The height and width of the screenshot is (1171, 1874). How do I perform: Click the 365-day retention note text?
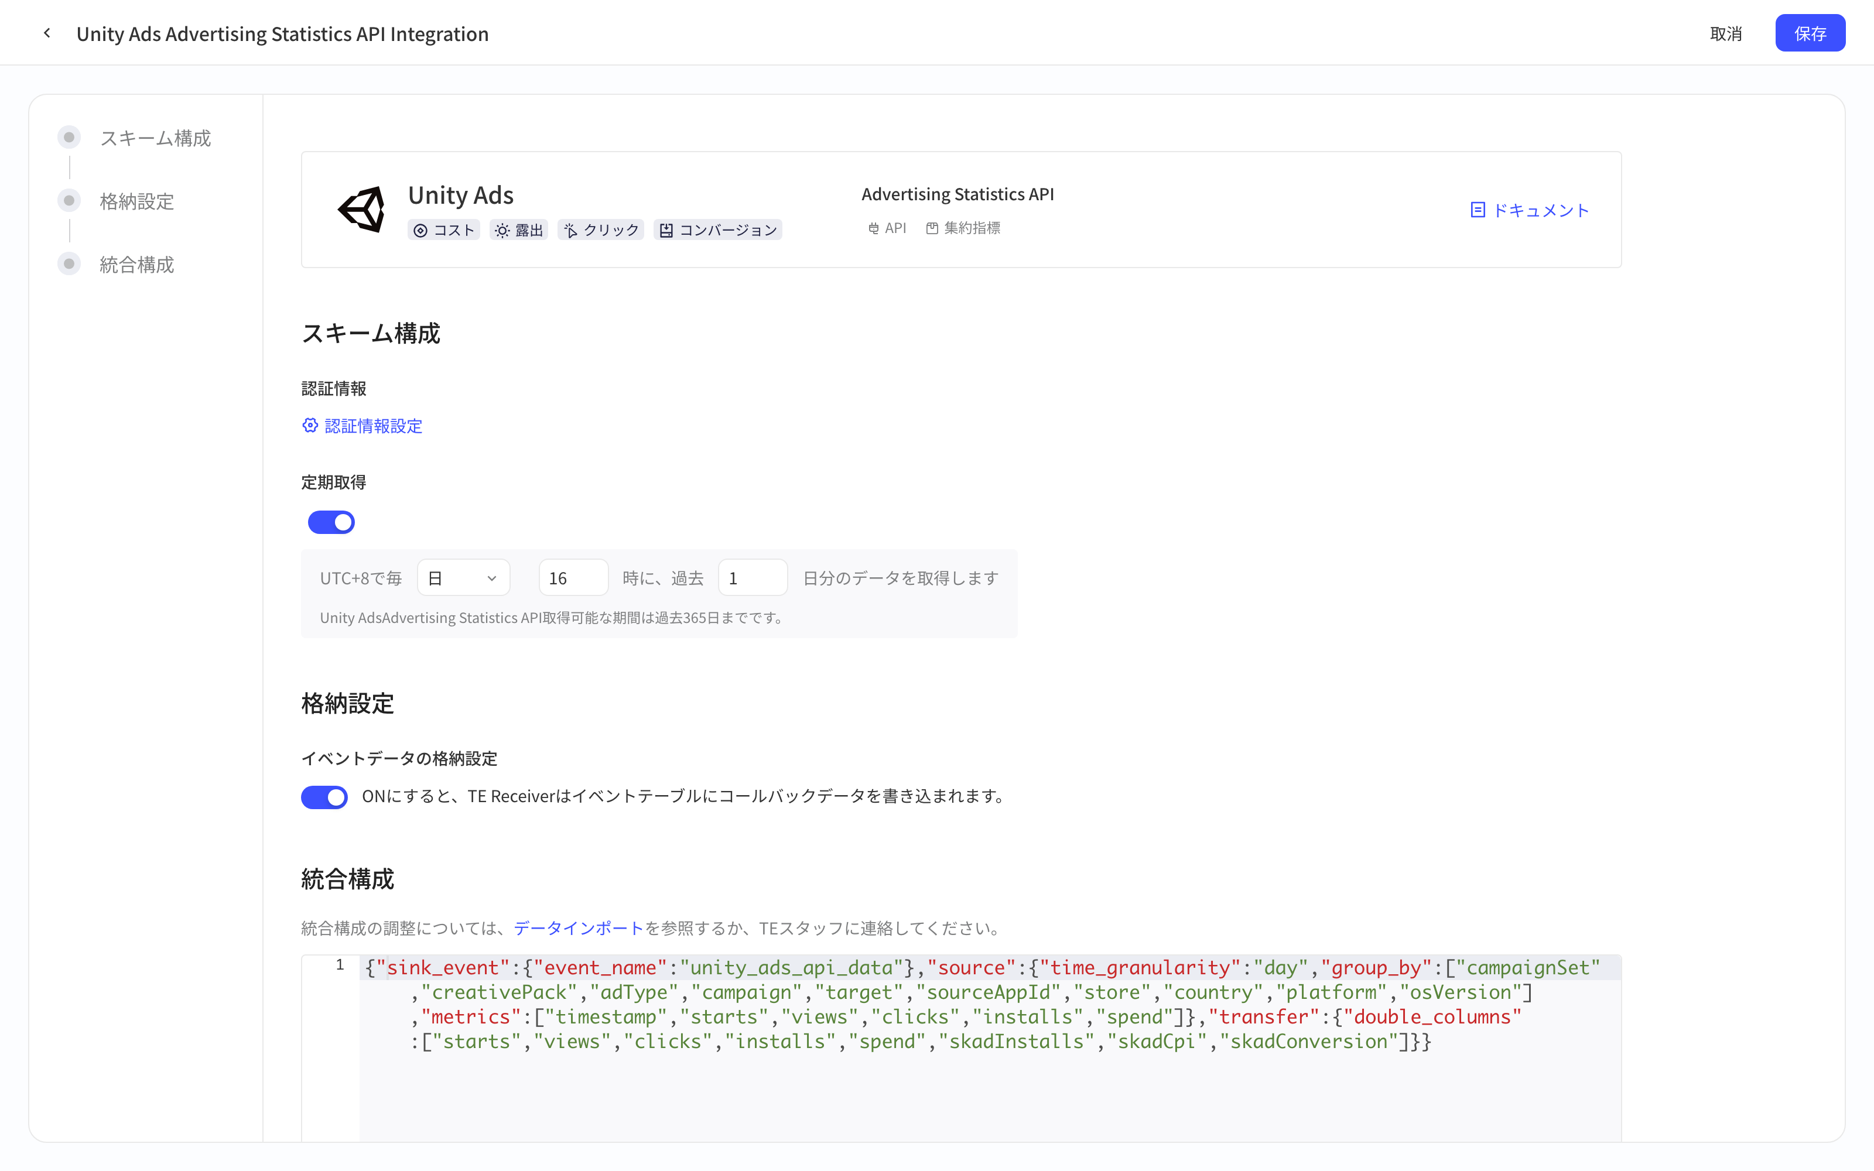pos(553,618)
